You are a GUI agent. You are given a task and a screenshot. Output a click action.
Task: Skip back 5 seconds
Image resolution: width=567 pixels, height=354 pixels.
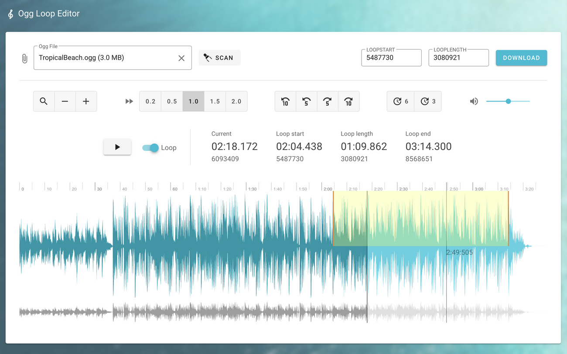(x=306, y=101)
